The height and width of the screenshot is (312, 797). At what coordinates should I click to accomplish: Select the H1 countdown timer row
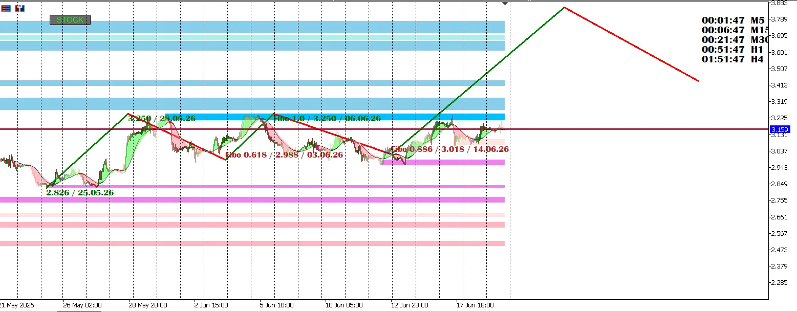coord(733,50)
